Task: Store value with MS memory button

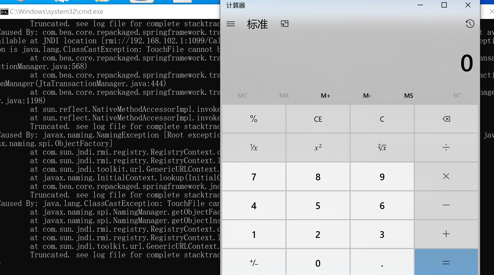Action: 409,96
